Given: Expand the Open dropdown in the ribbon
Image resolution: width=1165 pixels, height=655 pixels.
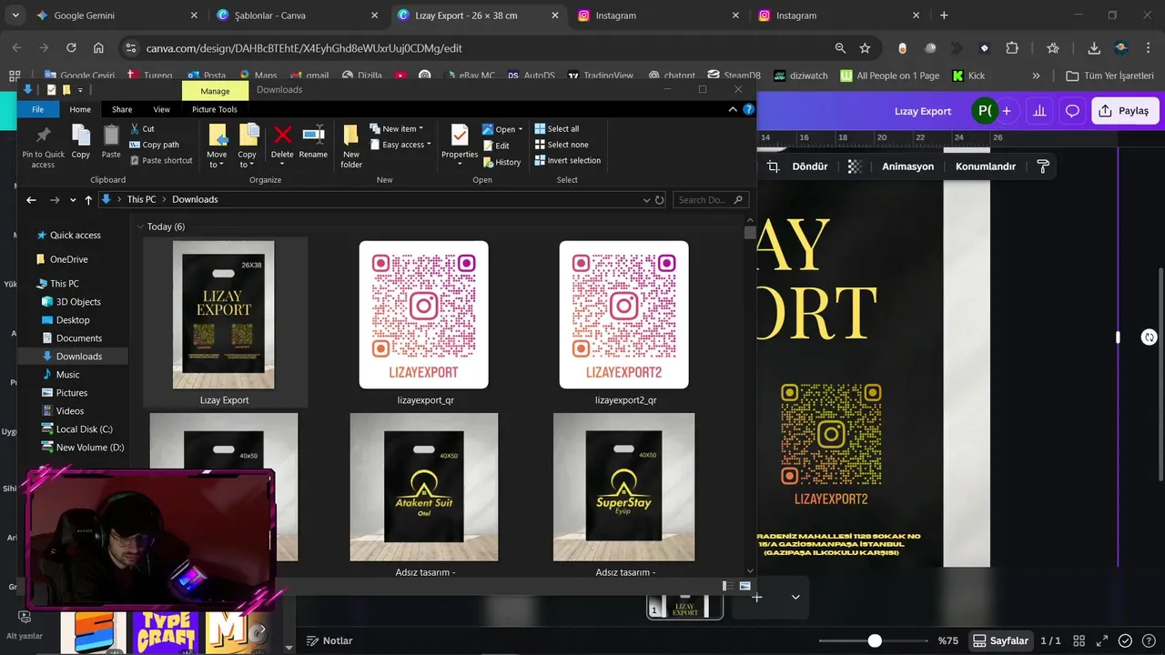Looking at the screenshot, I should click(503, 129).
